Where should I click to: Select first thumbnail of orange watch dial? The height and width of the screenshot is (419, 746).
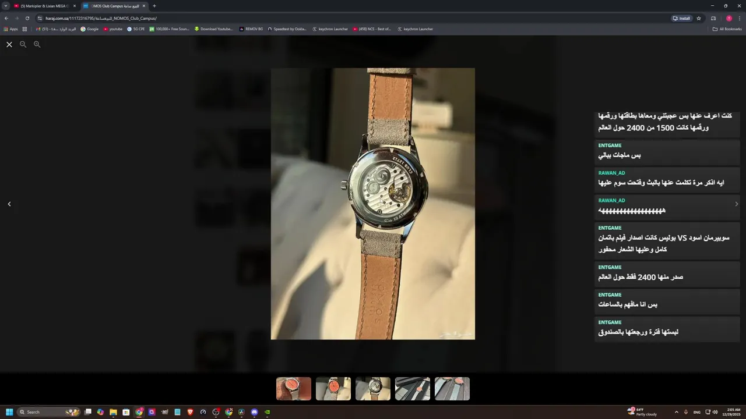coord(294,389)
